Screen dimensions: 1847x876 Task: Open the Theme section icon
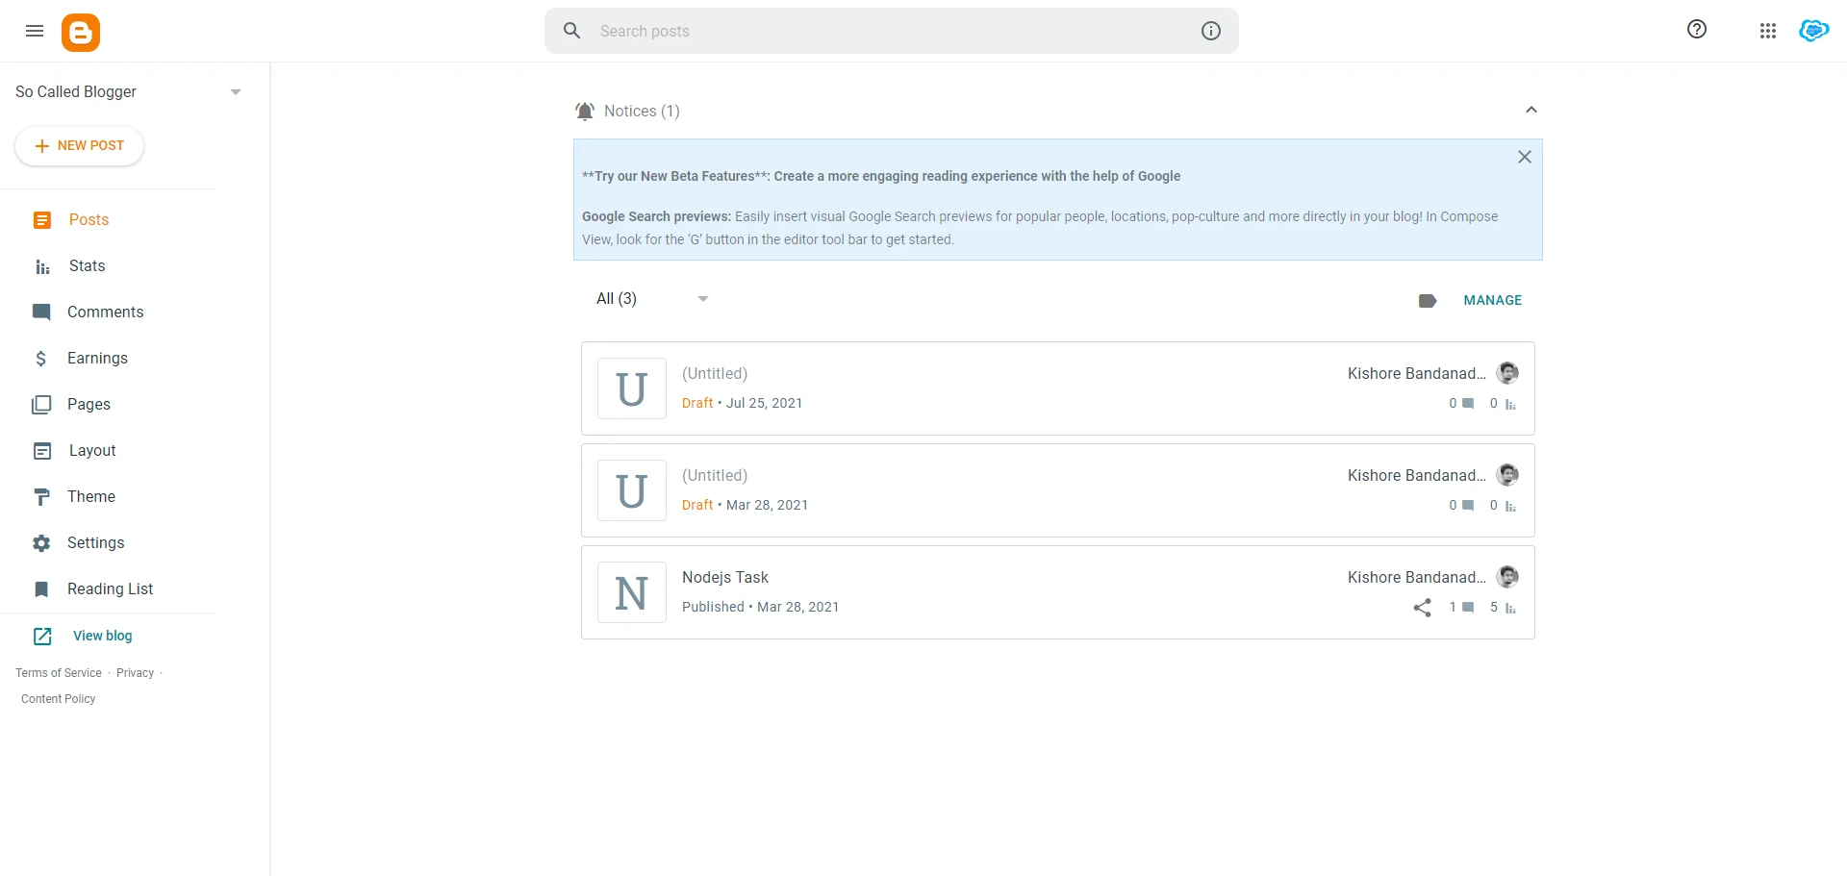point(40,496)
